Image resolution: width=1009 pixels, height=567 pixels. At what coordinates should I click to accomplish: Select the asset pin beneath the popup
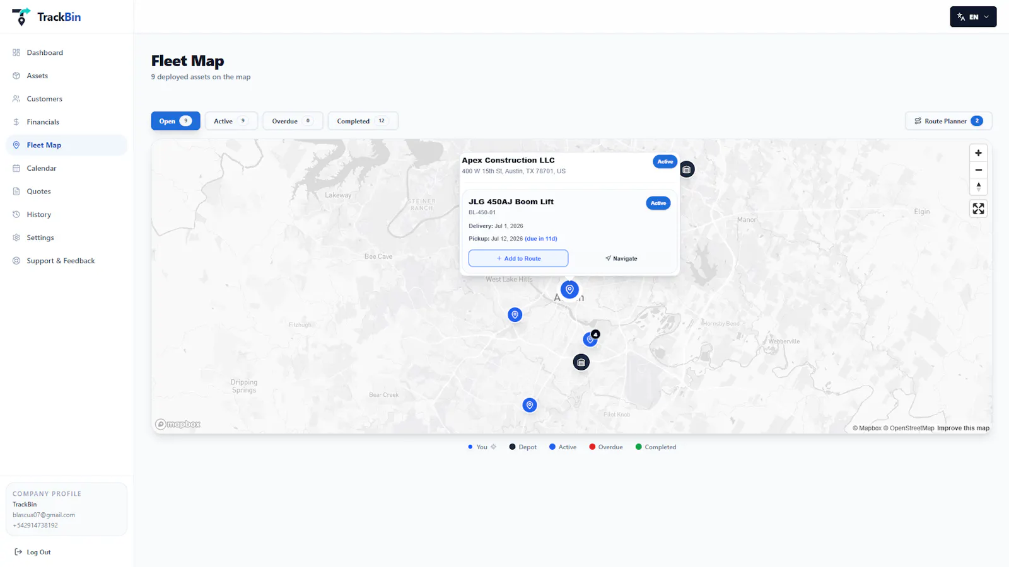pyautogui.click(x=569, y=290)
